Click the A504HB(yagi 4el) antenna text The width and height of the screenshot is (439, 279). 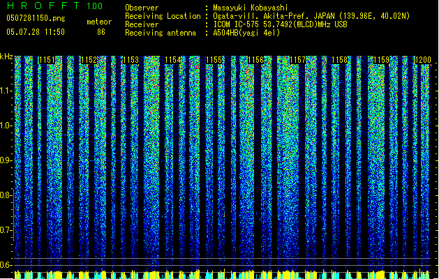tap(246, 33)
